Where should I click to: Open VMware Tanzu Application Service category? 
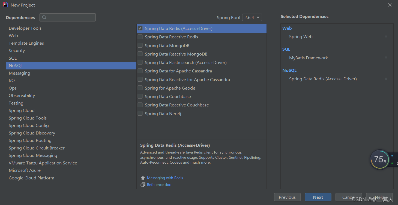(x=71, y=163)
